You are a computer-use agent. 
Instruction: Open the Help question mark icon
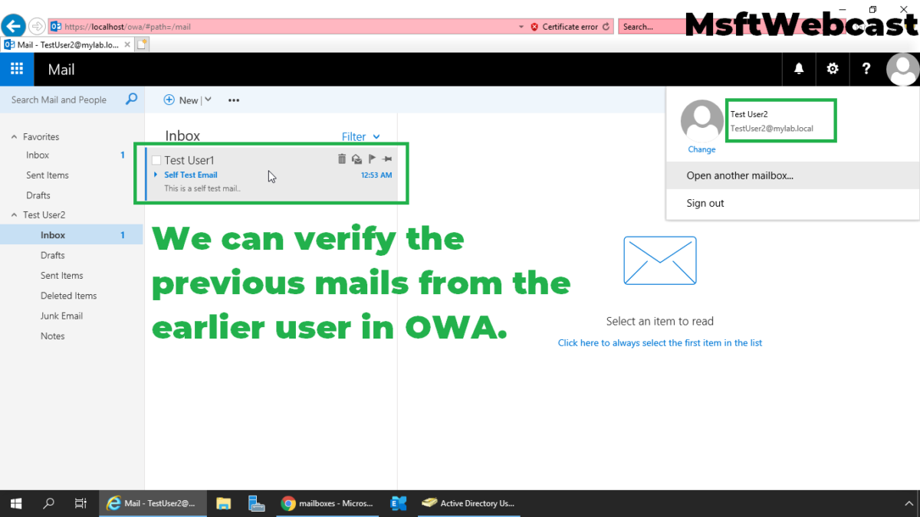[x=866, y=69]
